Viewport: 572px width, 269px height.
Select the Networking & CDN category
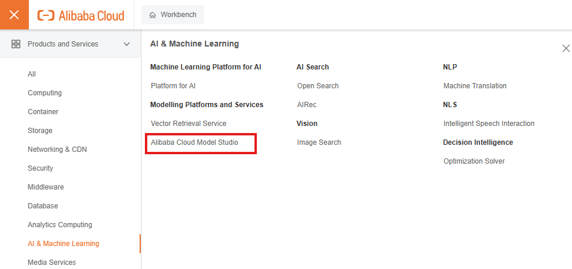(57, 150)
